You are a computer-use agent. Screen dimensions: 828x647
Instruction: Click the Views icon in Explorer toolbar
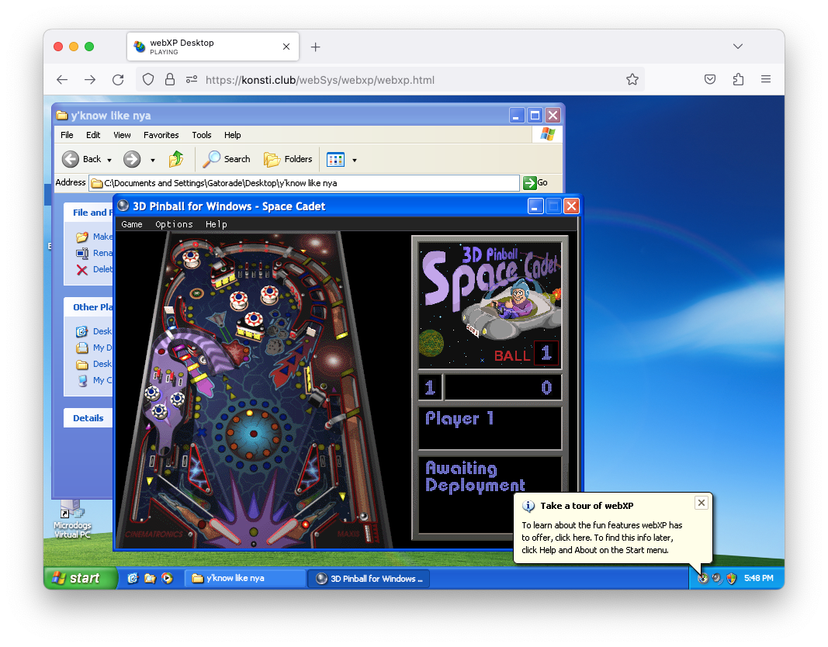point(335,159)
